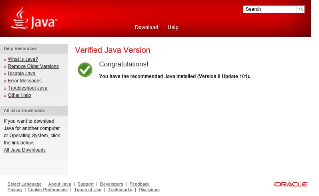This screenshot has width=319, height=196.
Task: Click the green checkmark verification icon
Action: (85, 70)
